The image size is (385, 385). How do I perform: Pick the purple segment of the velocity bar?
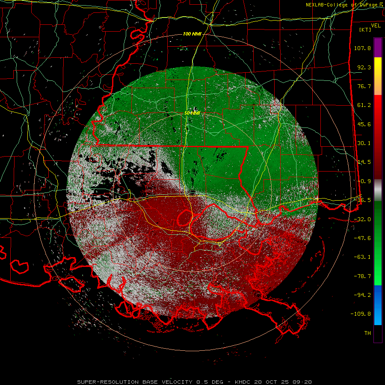(x=378, y=47)
